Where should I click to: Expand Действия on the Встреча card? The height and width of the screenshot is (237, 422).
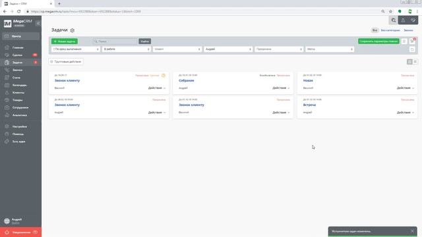tap(406, 113)
